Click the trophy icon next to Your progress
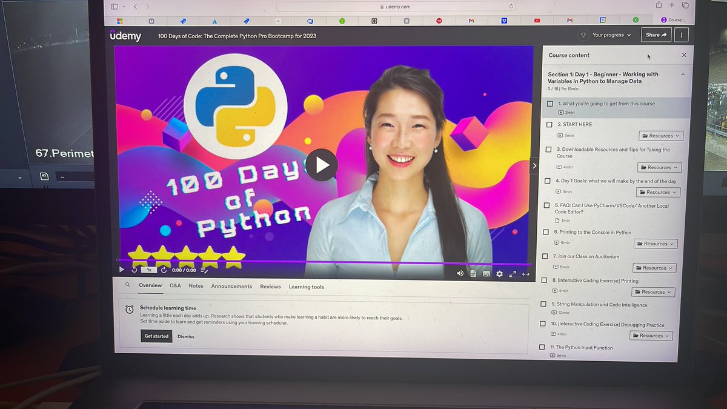Viewport: 727px width, 409px height. (x=583, y=35)
